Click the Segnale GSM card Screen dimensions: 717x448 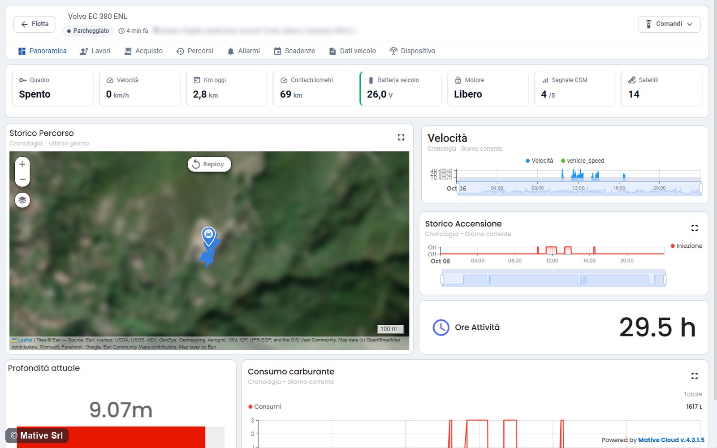click(574, 89)
